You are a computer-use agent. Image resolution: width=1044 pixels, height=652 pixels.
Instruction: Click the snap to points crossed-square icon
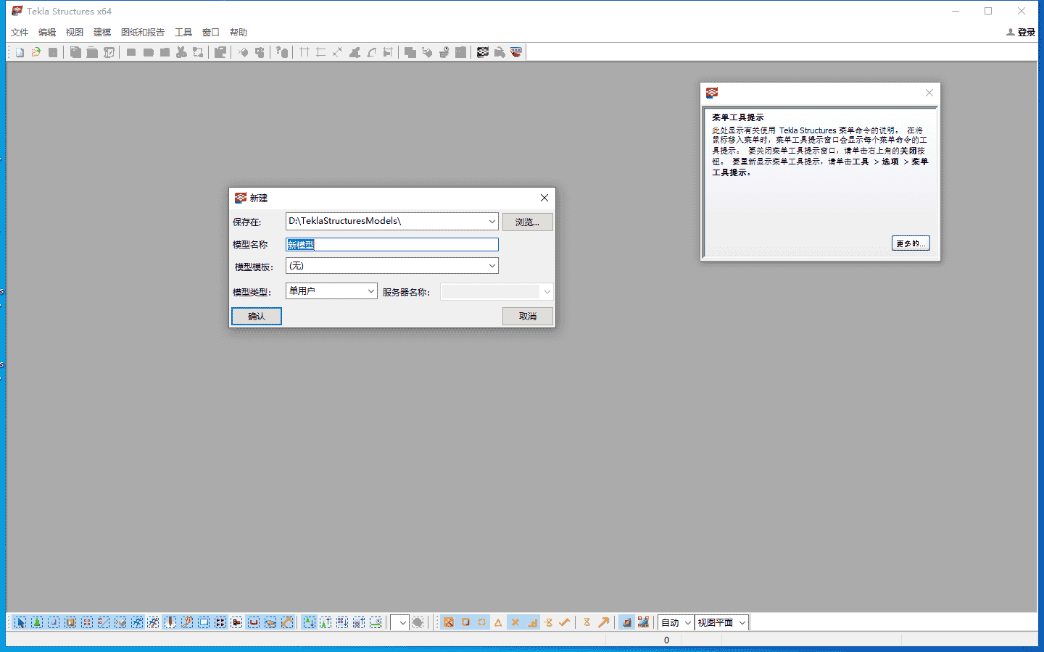pos(449,622)
